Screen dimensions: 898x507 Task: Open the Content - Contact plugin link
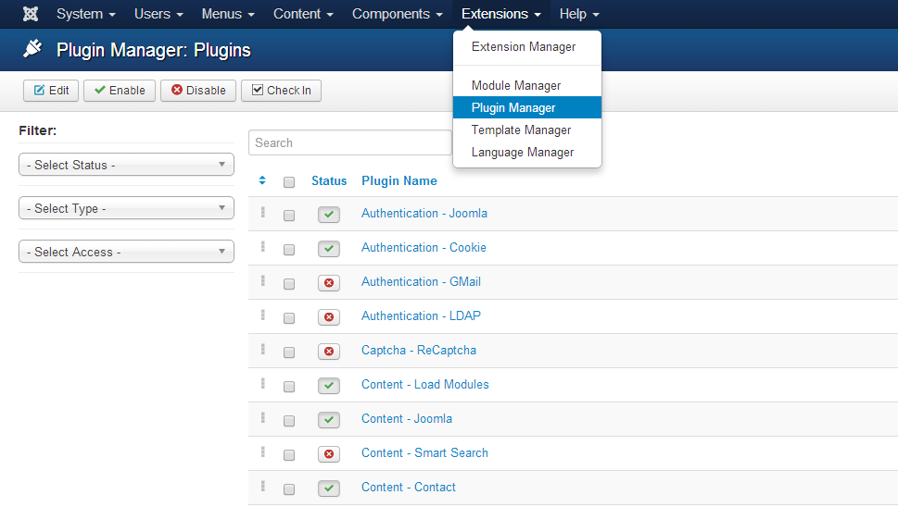coord(409,488)
